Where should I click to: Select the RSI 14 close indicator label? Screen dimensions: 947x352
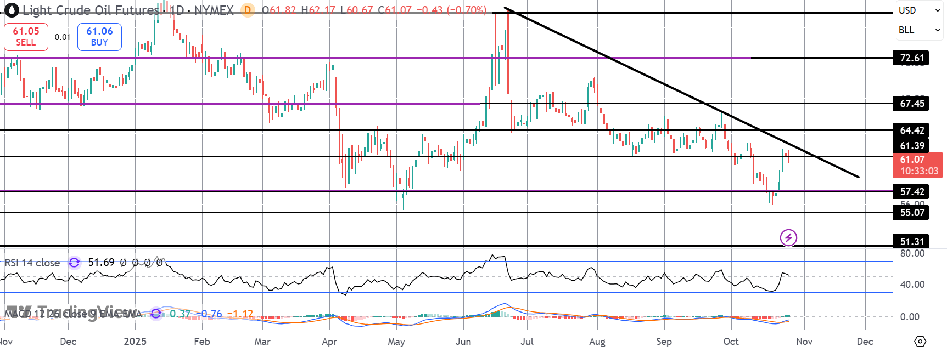(32, 263)
